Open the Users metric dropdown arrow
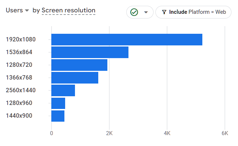This screenshot has width=238, height=146. point(27,11)
